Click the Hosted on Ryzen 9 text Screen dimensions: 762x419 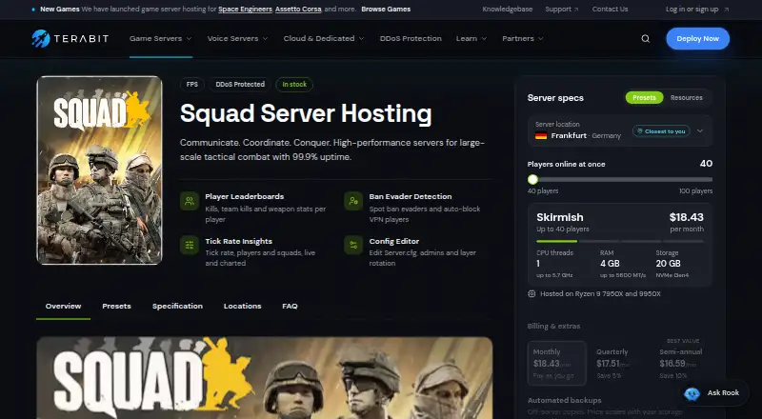(x=600, y=294)
